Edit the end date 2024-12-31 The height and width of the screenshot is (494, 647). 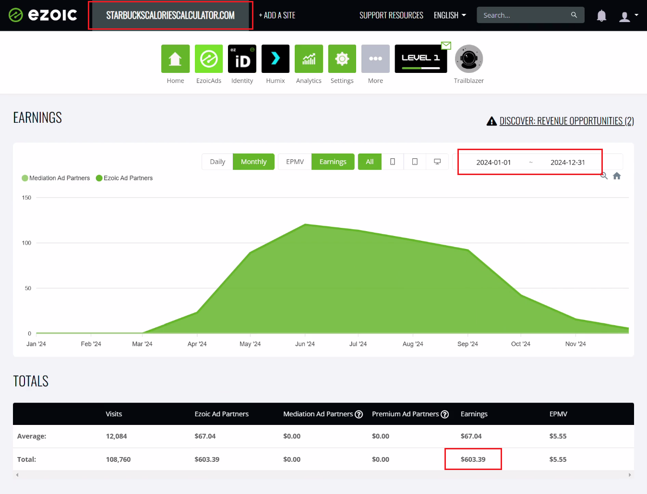coord(568,163)
